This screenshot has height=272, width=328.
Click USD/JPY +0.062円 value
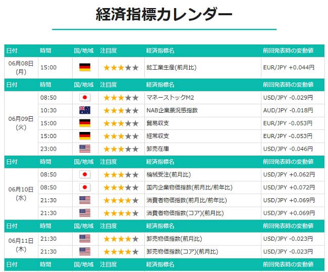[289, 174]
